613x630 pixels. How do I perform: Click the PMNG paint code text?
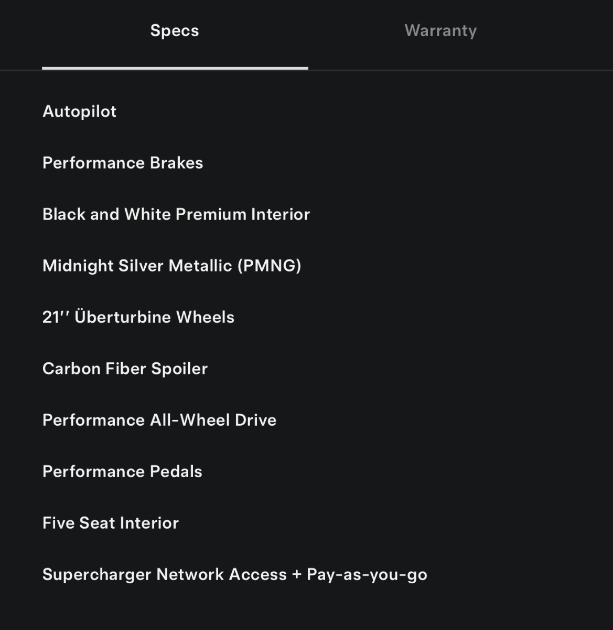point(270,266)
